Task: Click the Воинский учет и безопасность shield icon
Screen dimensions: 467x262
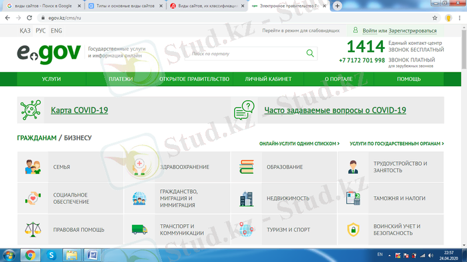Action: point(353,229)
